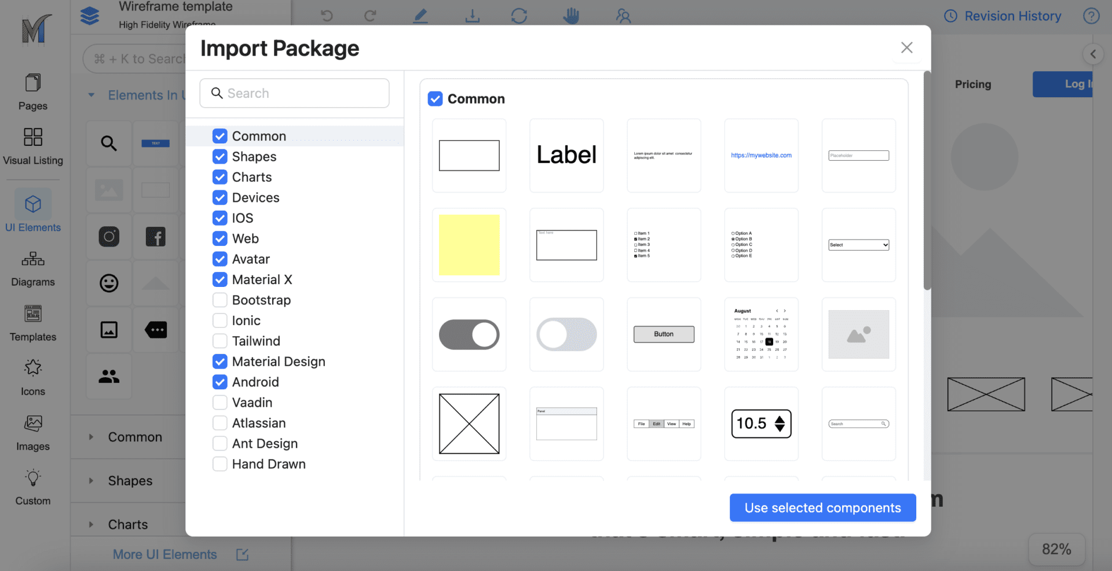Select the hand pan tool in the toolbar
1112x571 pixels.
pyautogui.click(x=570, y=16)
